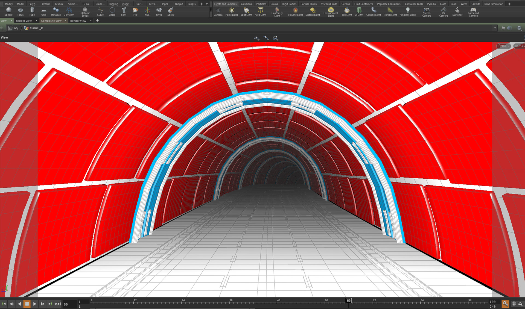
Task: Open the first Render View tab
Action: point(24,21)
